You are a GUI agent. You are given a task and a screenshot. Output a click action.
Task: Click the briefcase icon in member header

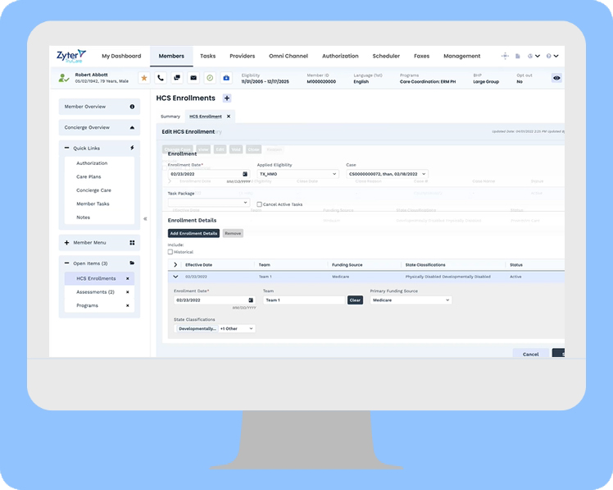pos(226,78)
